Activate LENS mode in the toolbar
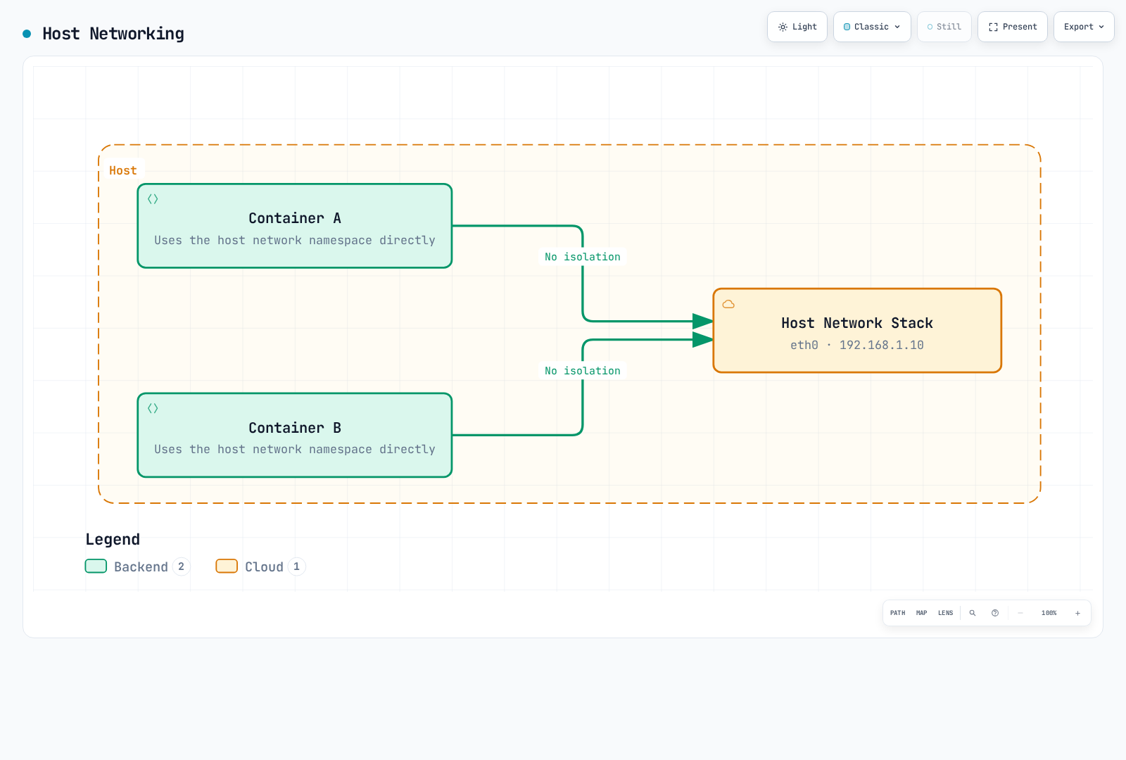The height and width of the screenshot is (760, 1126). [x=945, y=613]
